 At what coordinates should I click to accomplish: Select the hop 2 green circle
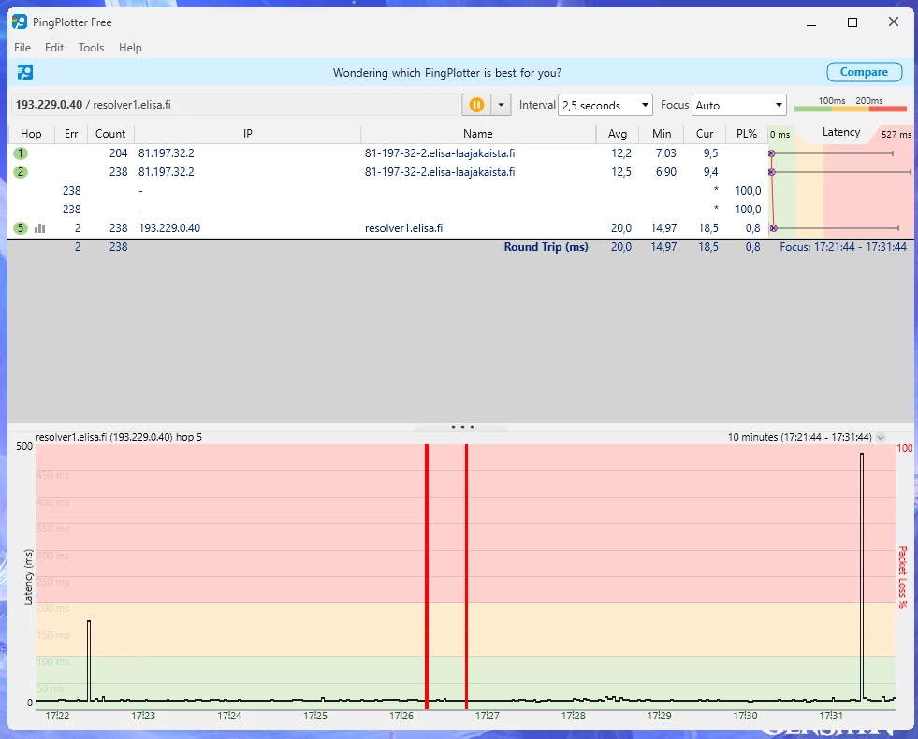tap(21, 172)
